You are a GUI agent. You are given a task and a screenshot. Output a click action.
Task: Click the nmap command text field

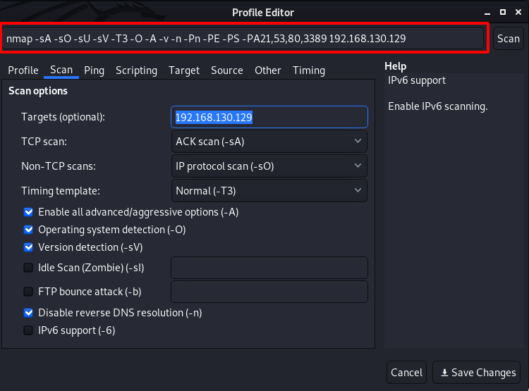243,39
